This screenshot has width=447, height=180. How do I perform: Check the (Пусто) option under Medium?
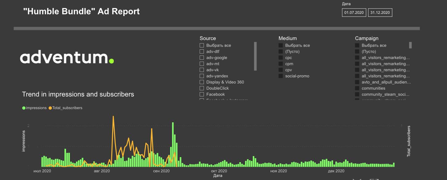tap(281, 51)
